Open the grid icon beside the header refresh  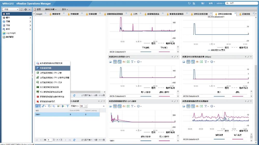(x=194, y=3)
